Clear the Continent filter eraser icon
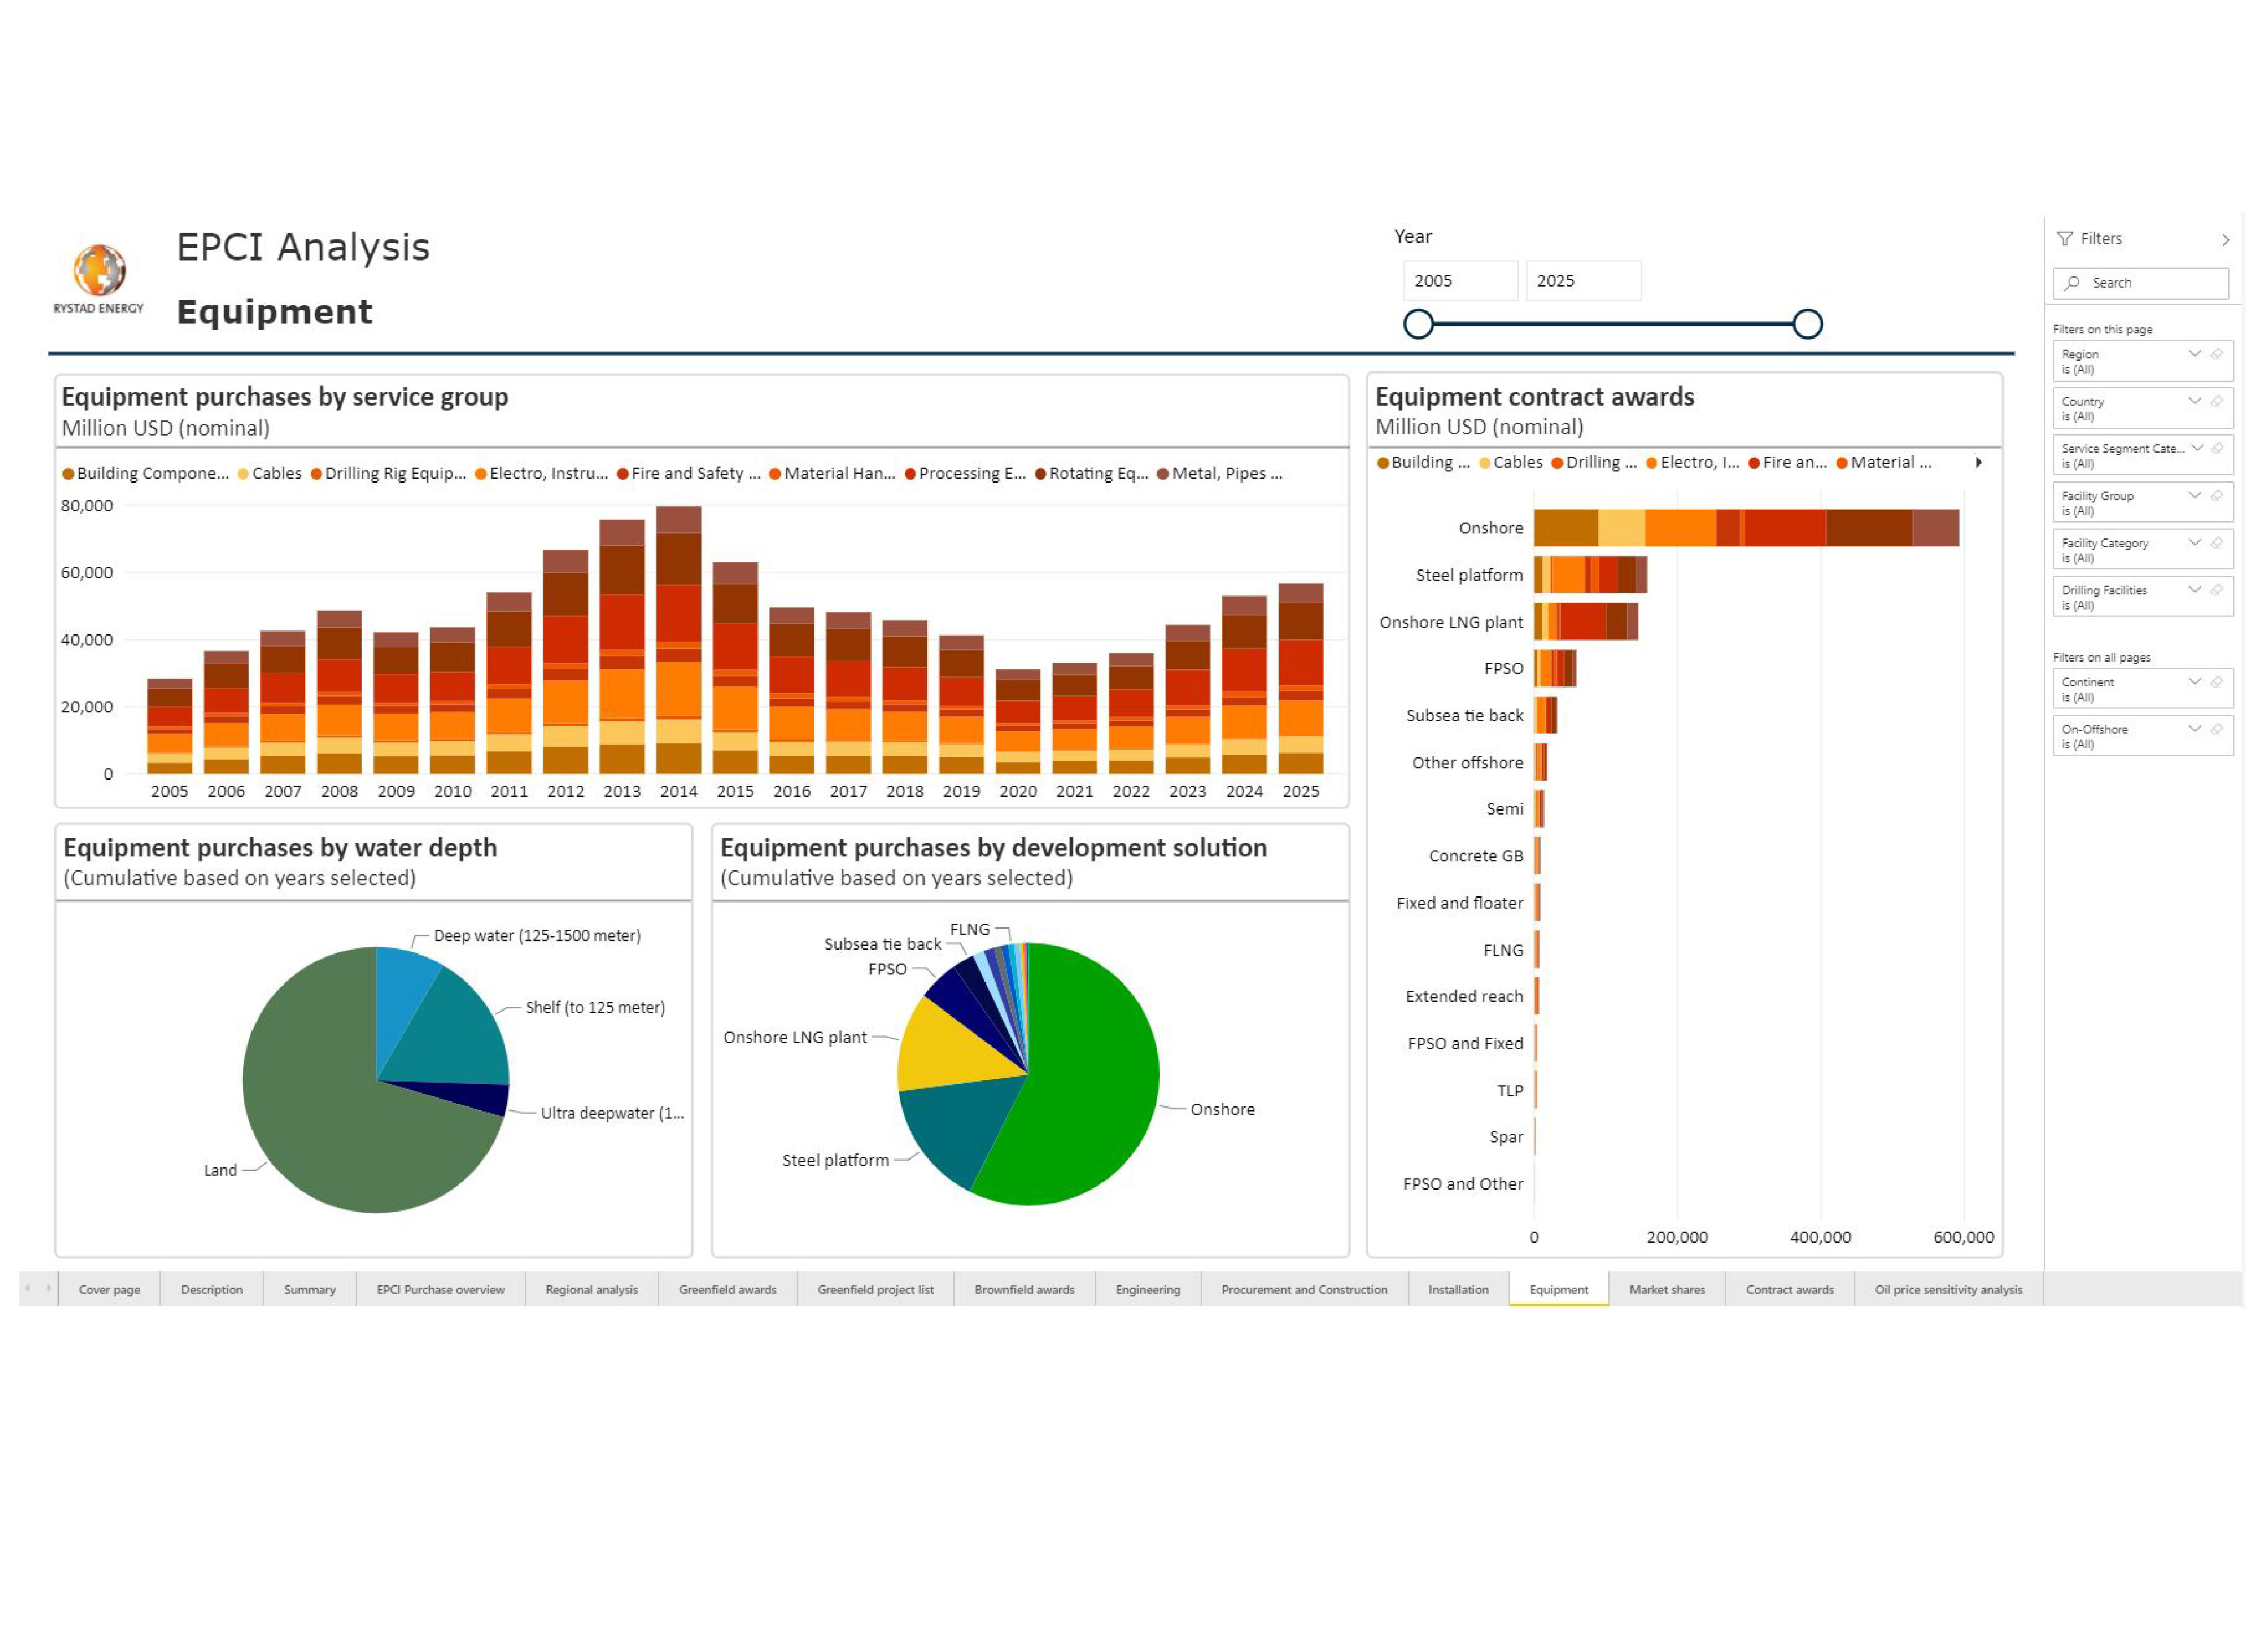Viewport: 2266px width, 1652px height. (x=2216, y=682)
